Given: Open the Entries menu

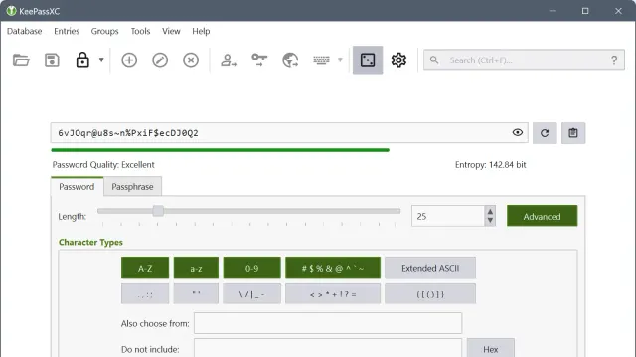Looking at the screenshot, I should (67, 31).
